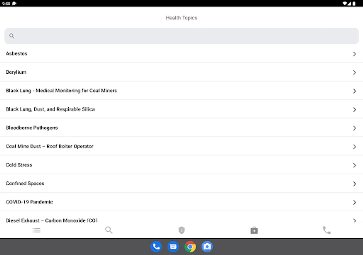Select the Asbestos topic
Screen dimensions: 363x255
181,54
